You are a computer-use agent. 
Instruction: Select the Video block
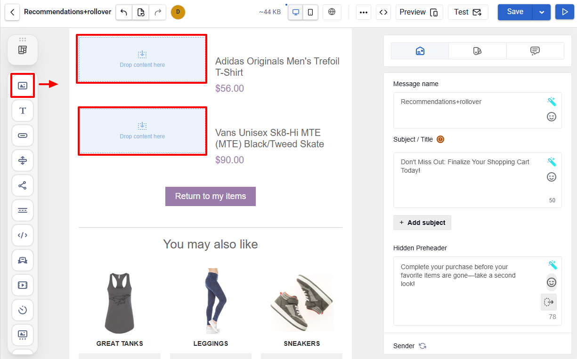point(23,285)
